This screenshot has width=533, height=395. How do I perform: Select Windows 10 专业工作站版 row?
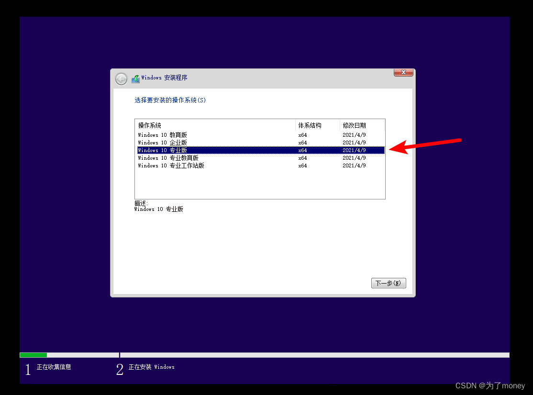261,165
